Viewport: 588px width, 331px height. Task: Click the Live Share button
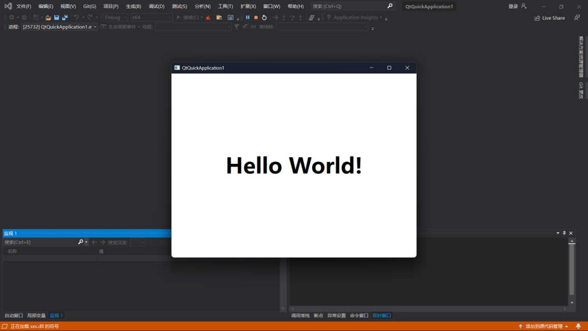click(550, 18)
